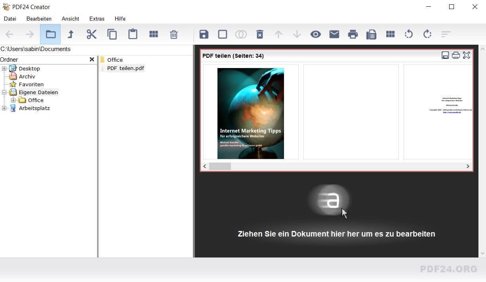Click the thumbnail scrollbar left arrow
Screen dimensions: 486x282
tap(205, 167)
